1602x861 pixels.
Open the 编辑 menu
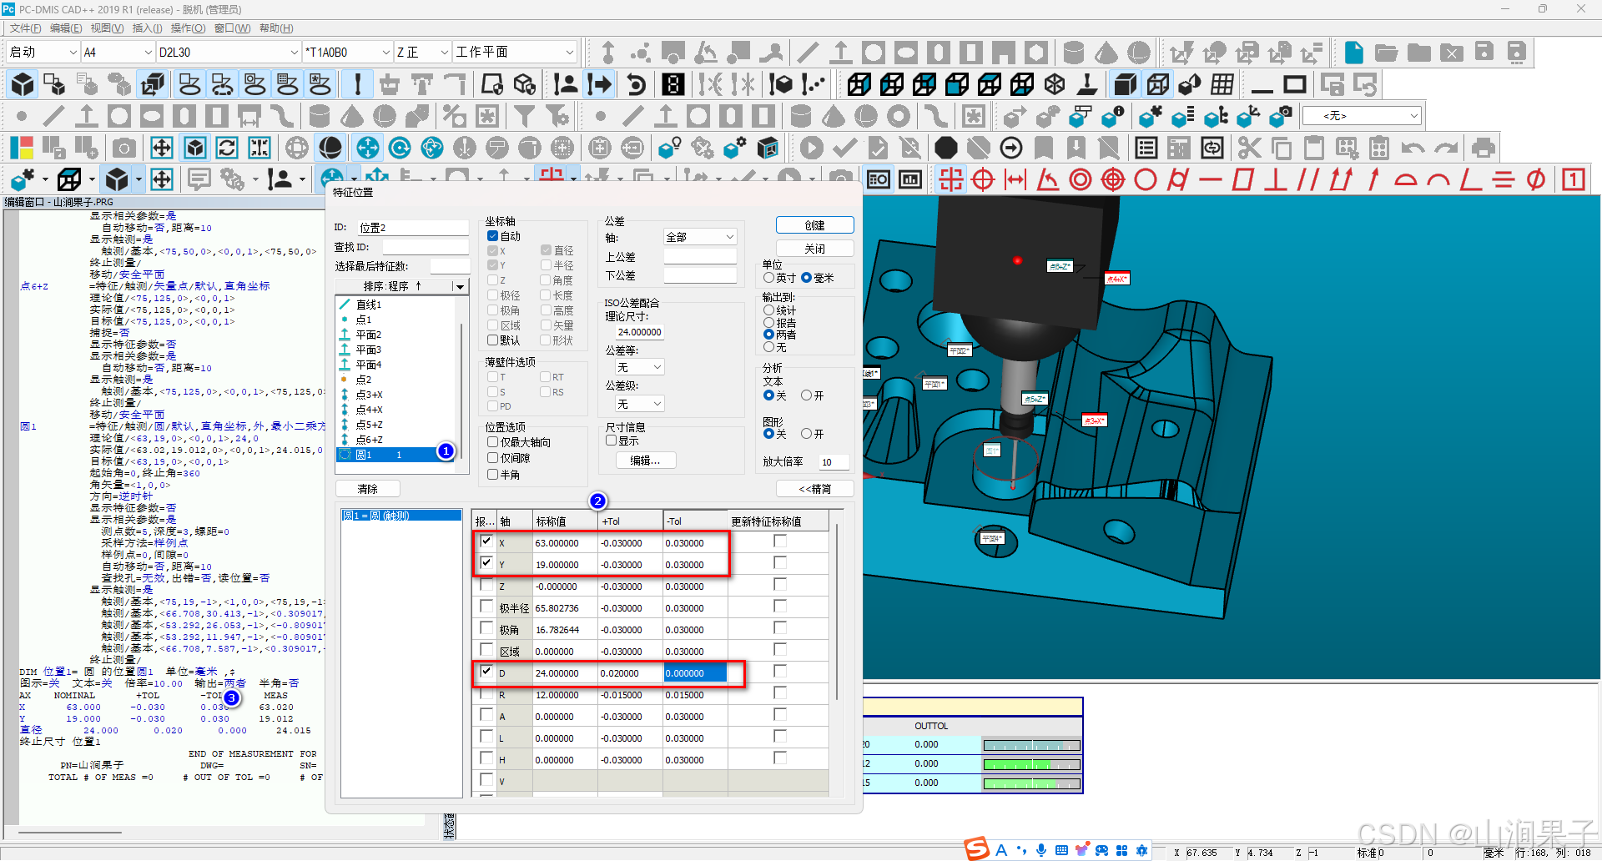(66, 28)
